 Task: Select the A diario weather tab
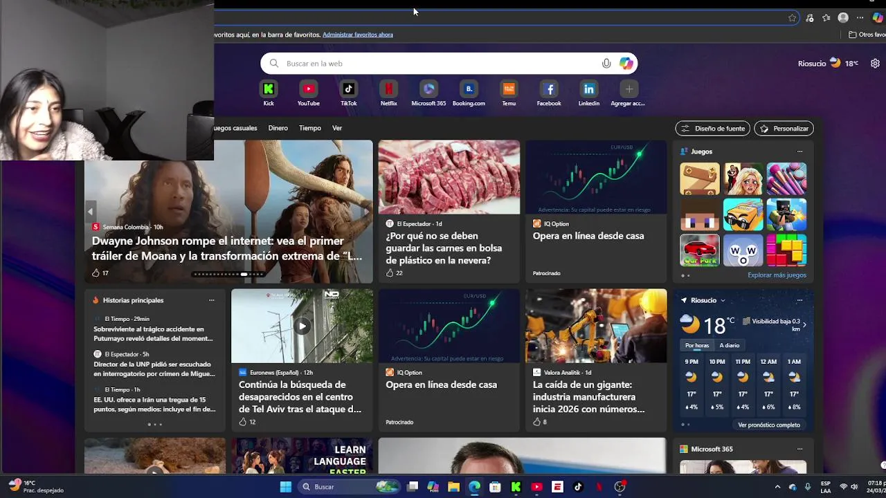click(730, 345)
